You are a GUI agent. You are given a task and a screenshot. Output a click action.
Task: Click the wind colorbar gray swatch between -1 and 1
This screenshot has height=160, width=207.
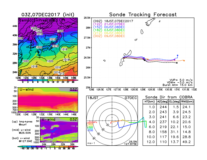48,146
